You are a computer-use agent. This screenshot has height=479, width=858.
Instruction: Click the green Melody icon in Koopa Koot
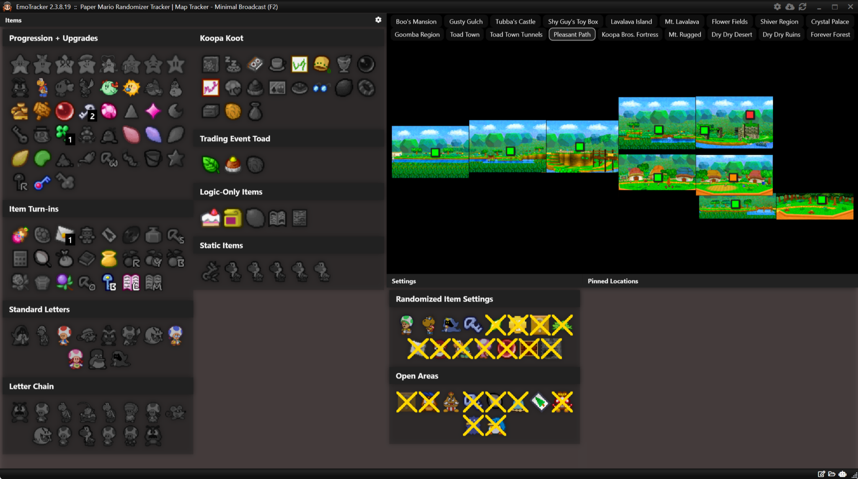[x=300, y=64]
